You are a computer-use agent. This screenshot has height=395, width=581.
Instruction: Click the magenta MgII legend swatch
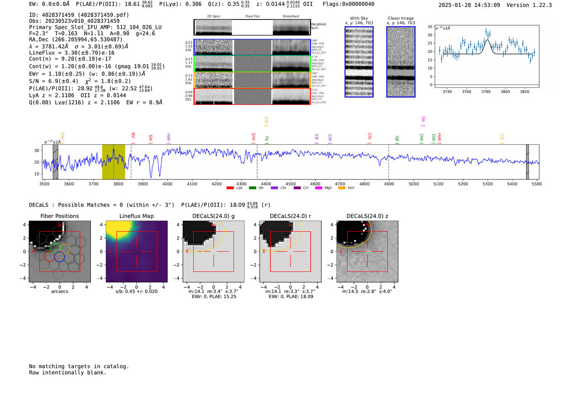coord(319,188)
